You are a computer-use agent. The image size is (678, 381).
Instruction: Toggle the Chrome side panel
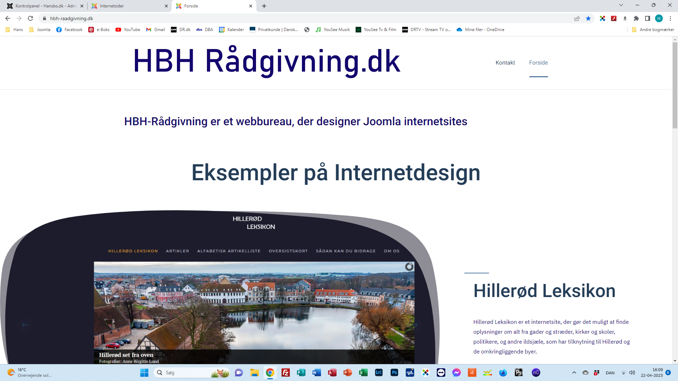pyautogui.click(x=648, y=18)
